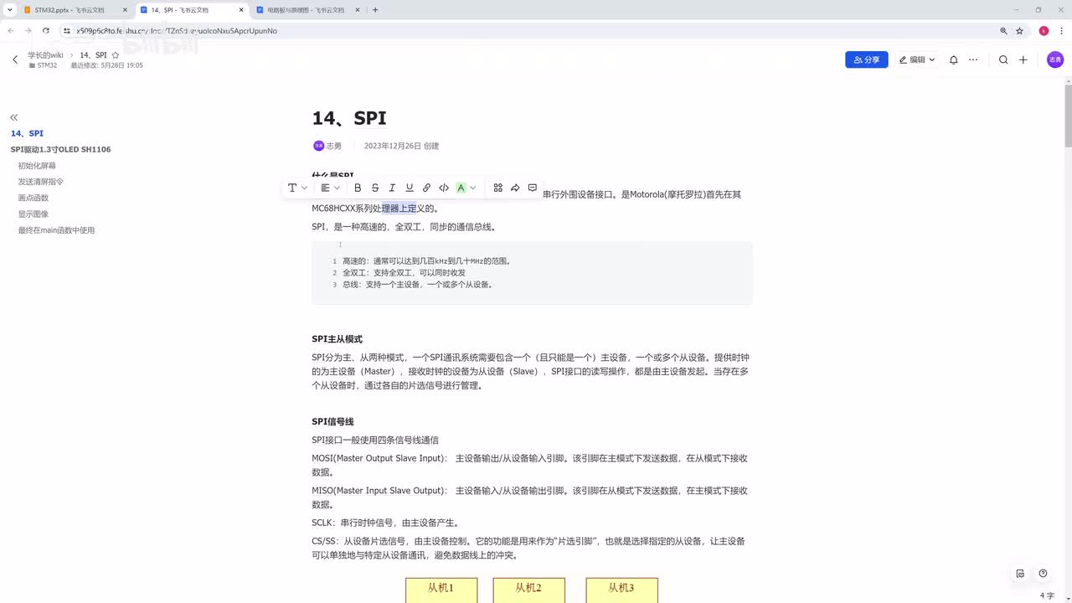Format selection as inline code
This screenshot has height=603, width=1072.
[x=444, y=188]
